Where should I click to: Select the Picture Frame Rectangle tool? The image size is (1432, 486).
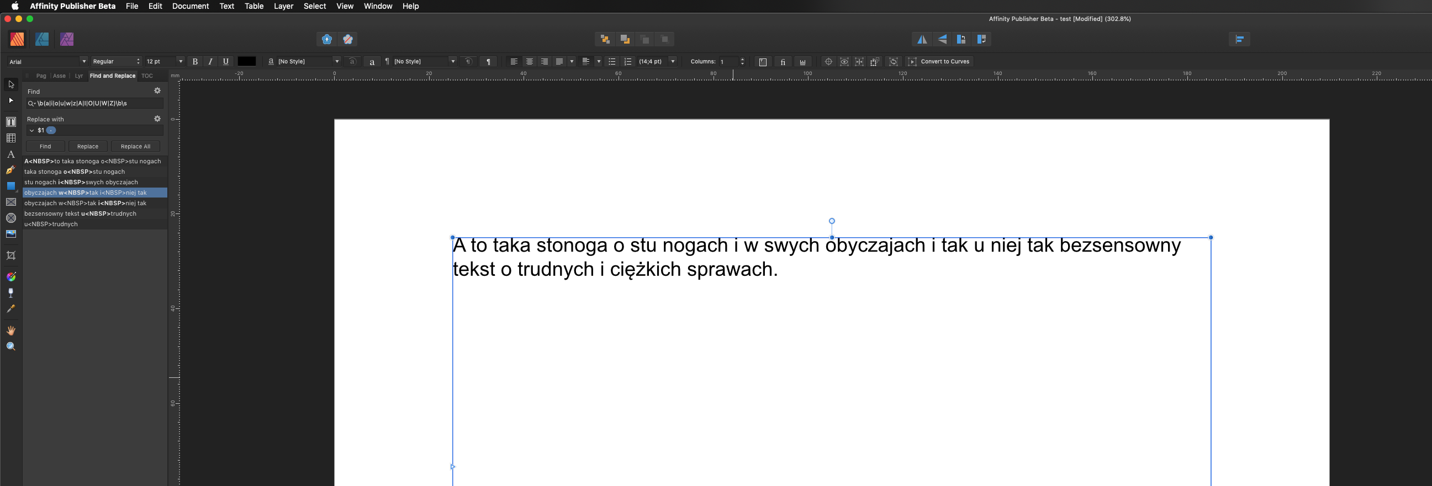pos(11,202)
